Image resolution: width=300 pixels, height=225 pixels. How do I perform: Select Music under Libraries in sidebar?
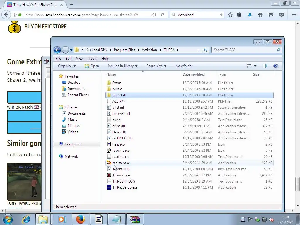coord(72,120)
